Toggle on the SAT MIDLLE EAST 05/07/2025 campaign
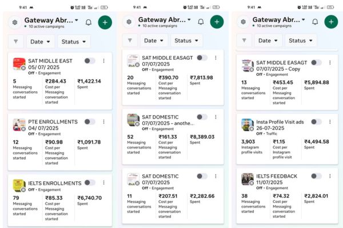The image size is (343, 228). click(x=90, y=60)
